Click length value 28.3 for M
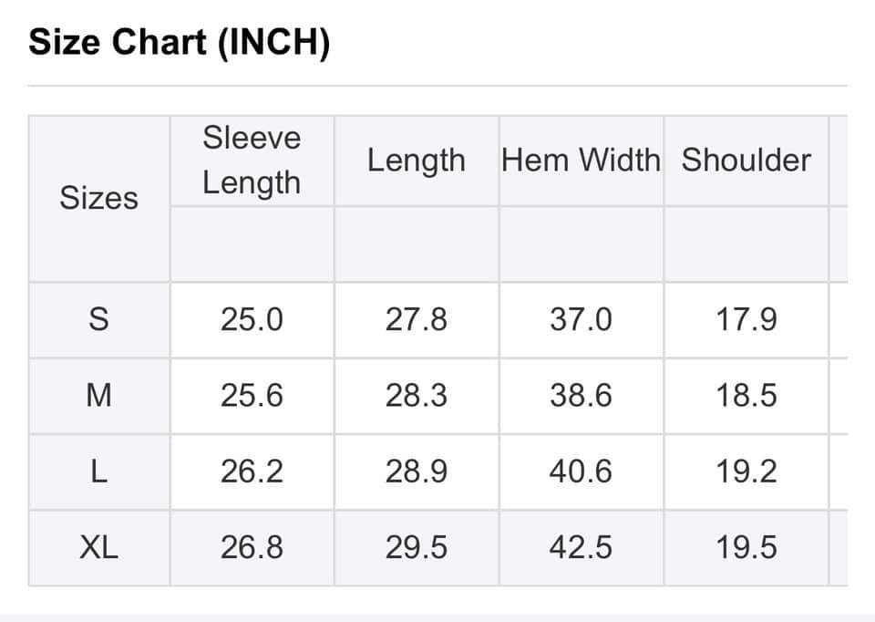The width and height of the screenshot is (875, 622). click(x=417, y=395)
